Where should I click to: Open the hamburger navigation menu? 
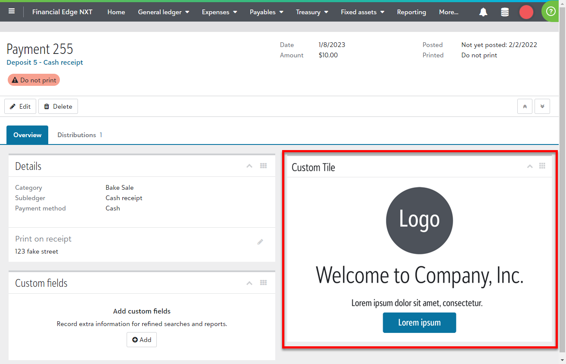[12, 12]
